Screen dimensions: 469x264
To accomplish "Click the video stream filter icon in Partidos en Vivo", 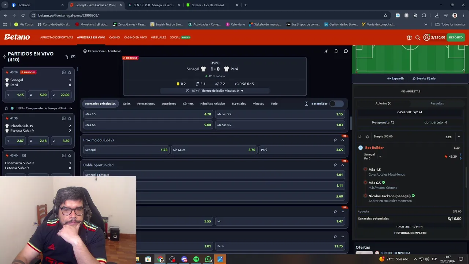I will point(73,57).
